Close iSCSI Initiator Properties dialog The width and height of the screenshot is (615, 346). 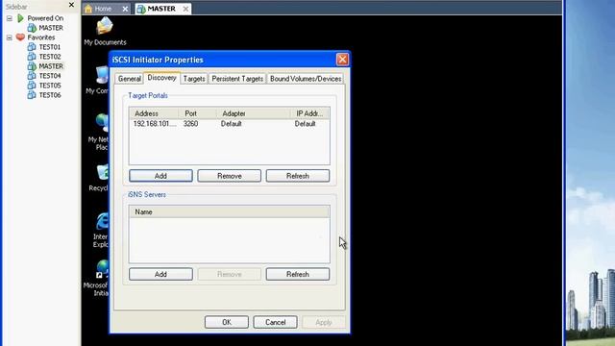(342, 60)
